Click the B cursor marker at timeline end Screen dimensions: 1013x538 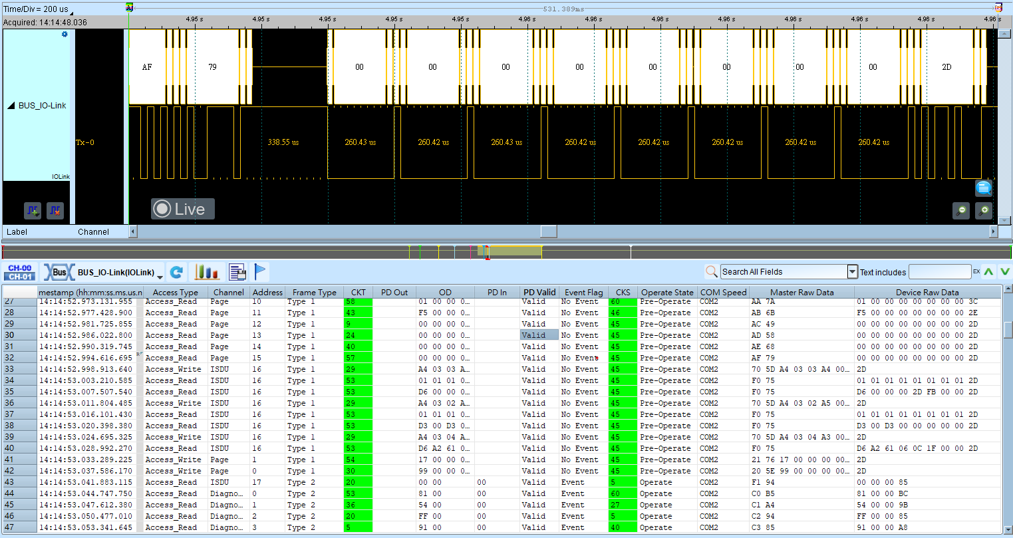[998, 8]
